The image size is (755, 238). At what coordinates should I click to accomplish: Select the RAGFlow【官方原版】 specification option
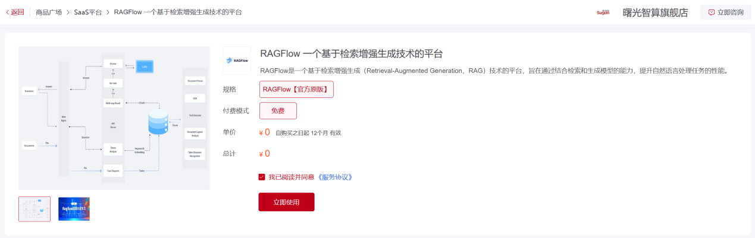[296, 90]
